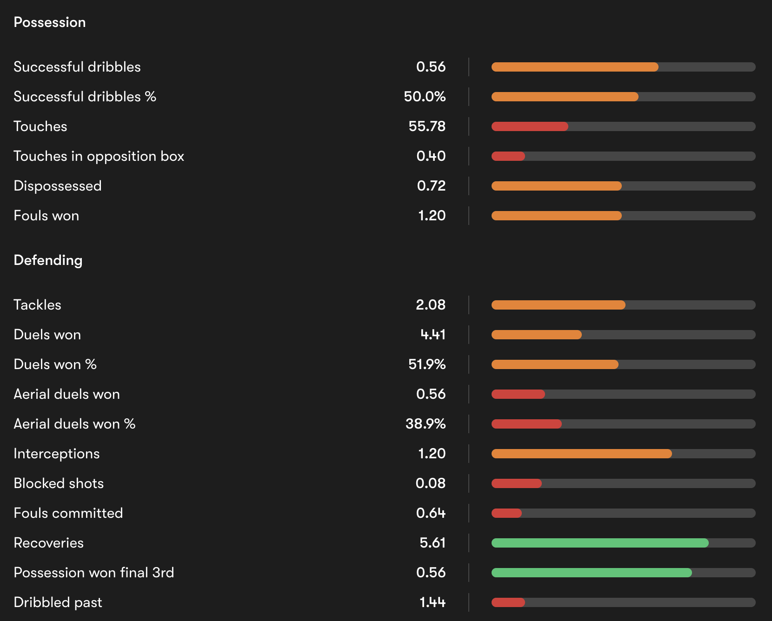The image size is (772, 621).
Task: Click the Touches stat label
Action: pyautogui.click(x=40, y=126)
